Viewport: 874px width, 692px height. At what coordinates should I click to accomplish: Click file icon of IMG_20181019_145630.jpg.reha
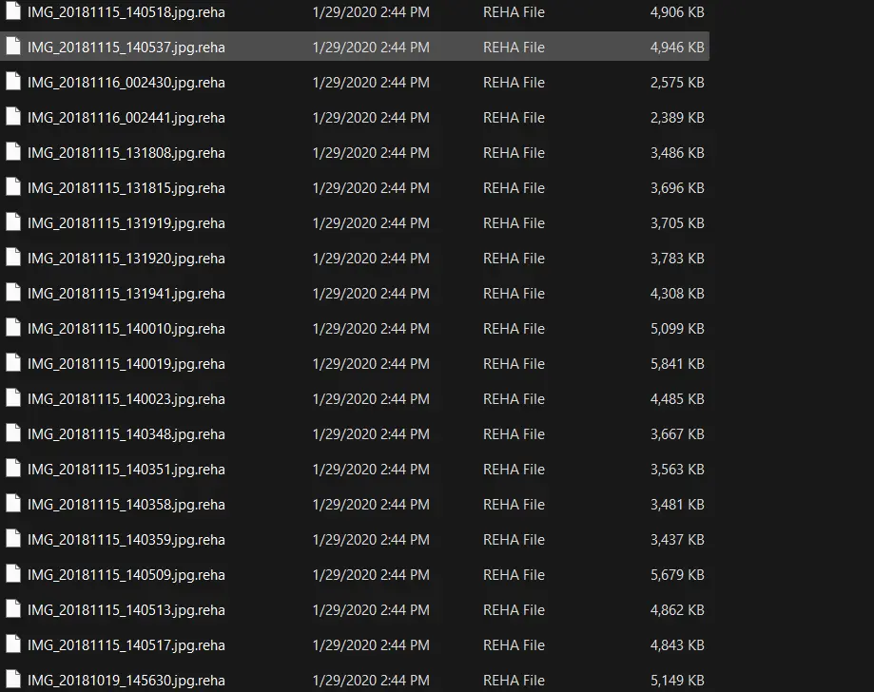click(13, 679)
